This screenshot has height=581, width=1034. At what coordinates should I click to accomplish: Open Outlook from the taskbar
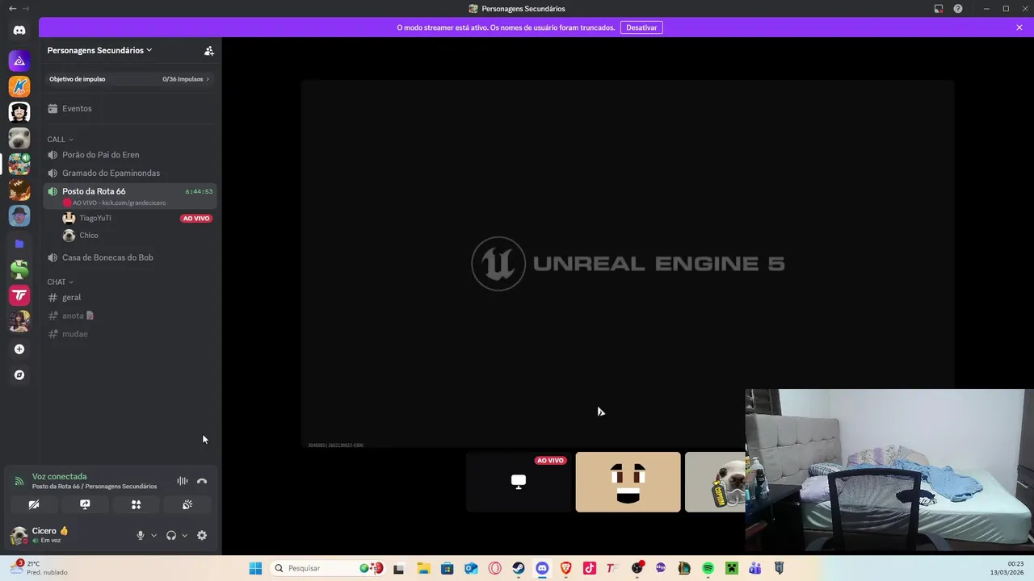471,568
